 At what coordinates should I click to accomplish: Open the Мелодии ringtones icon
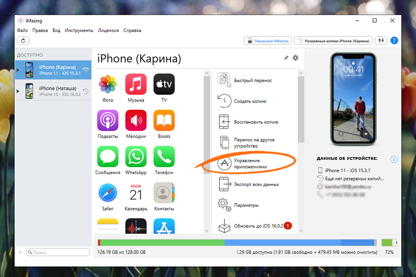pos(136,120)
